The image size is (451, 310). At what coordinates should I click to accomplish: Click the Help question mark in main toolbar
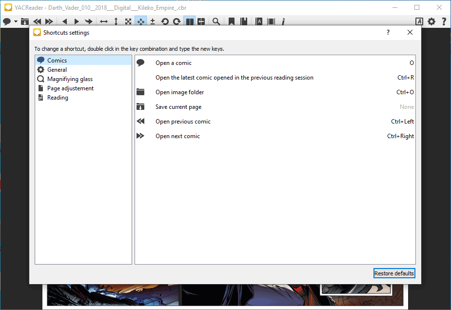click(444, 21)
